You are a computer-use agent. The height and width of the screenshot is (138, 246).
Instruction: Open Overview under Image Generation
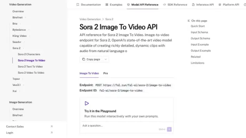tap(18, 109)
